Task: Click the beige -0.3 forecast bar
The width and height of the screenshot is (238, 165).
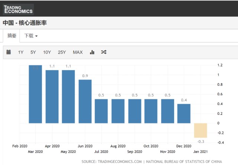Action: [x=200, y=130]
